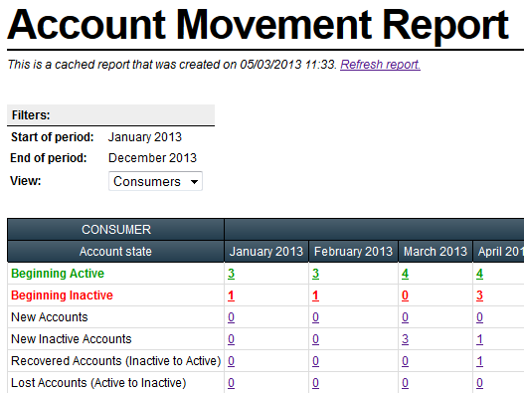Click the December 2013 end of period value

click(x=152, y=158)
